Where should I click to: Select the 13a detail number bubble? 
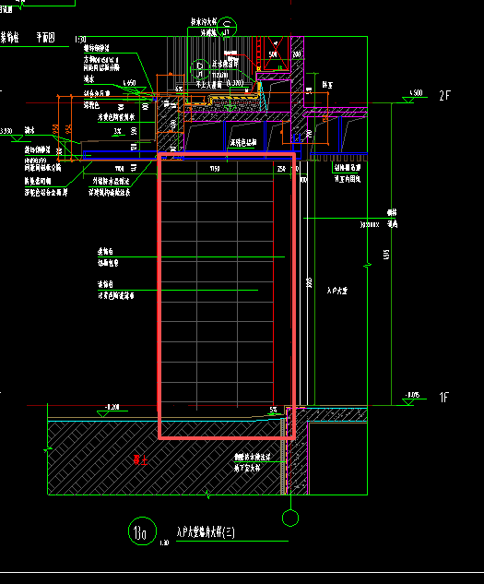[142, 531]
